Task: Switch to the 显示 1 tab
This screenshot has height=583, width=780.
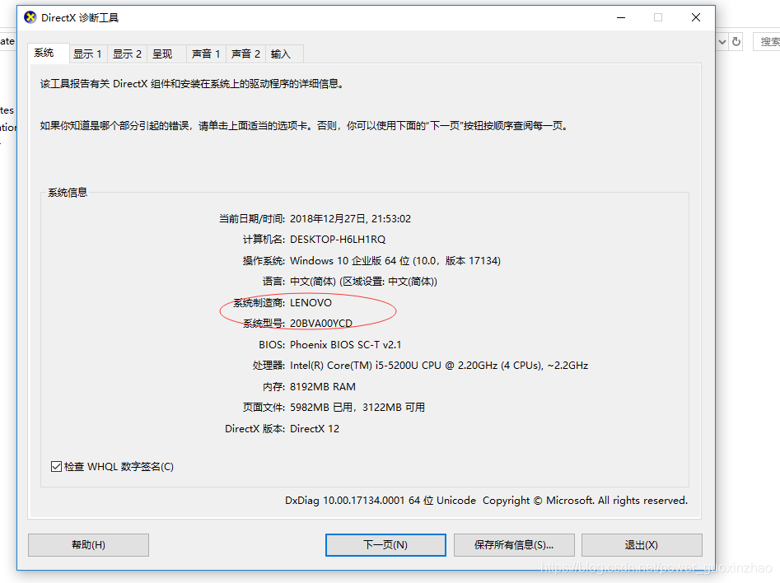Action: point(87,54)
